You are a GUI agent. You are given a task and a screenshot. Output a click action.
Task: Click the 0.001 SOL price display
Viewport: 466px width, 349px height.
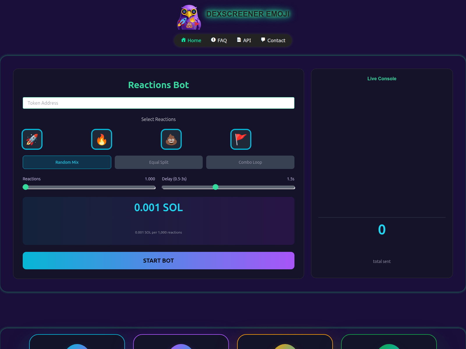(x=158, y=208)
